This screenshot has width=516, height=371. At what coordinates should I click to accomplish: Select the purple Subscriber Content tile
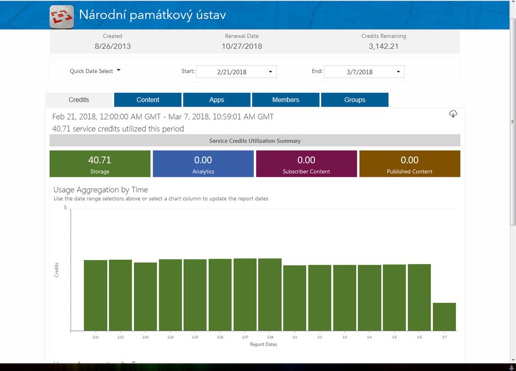pos(306,164)
